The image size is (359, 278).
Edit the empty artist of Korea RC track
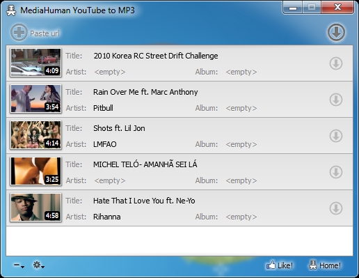pos(110,72)
